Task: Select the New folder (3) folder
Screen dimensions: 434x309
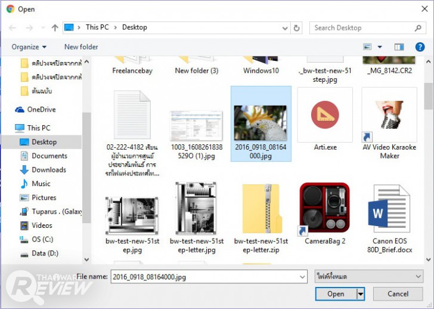Action: [x=197, y=66]
